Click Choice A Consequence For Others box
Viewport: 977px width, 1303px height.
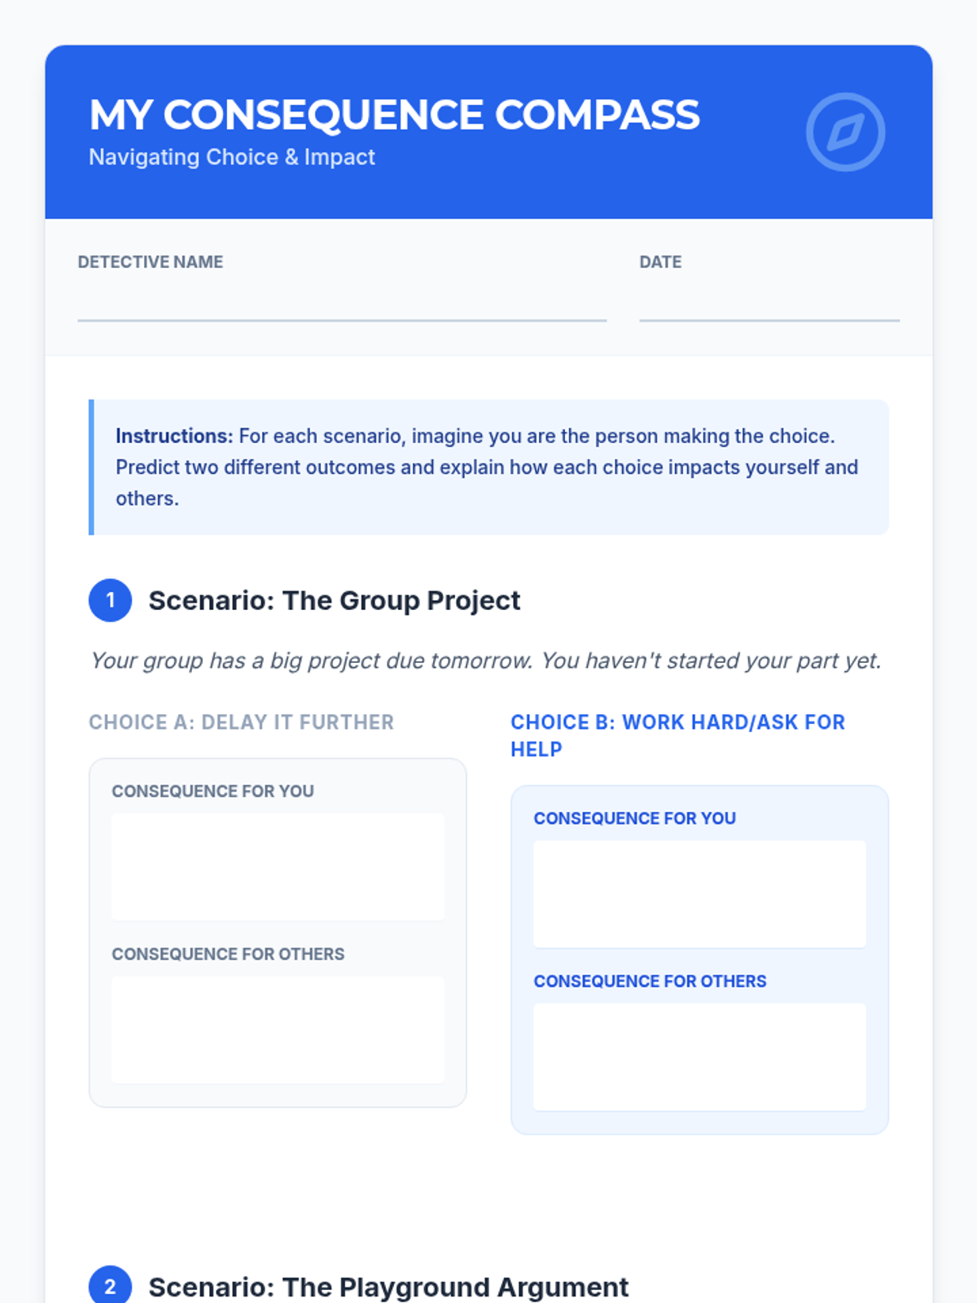(278, 1029)
